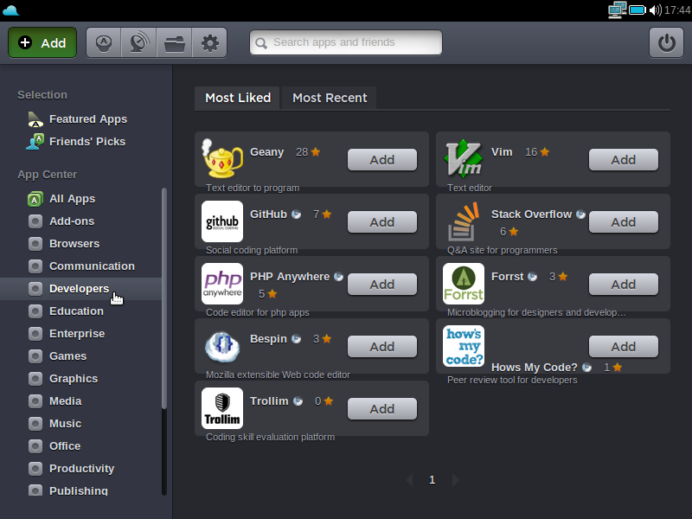Viewport: 692px width, 519px height.
Task: Add the Trollim app
Action: pos(381,409)
